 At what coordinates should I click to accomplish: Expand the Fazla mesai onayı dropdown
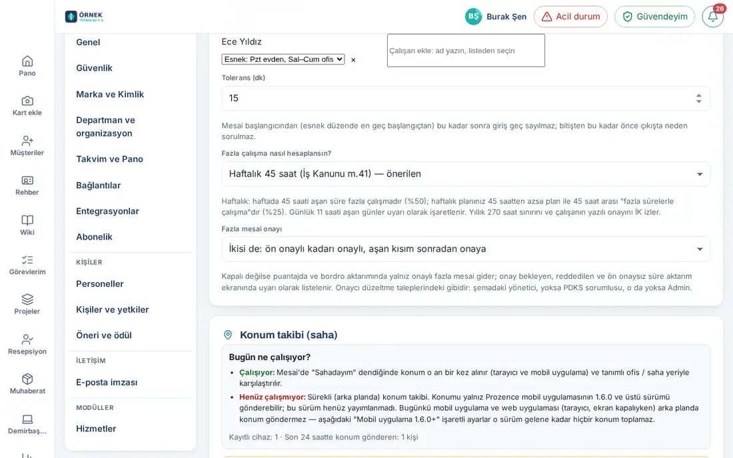tap(466, 249)
